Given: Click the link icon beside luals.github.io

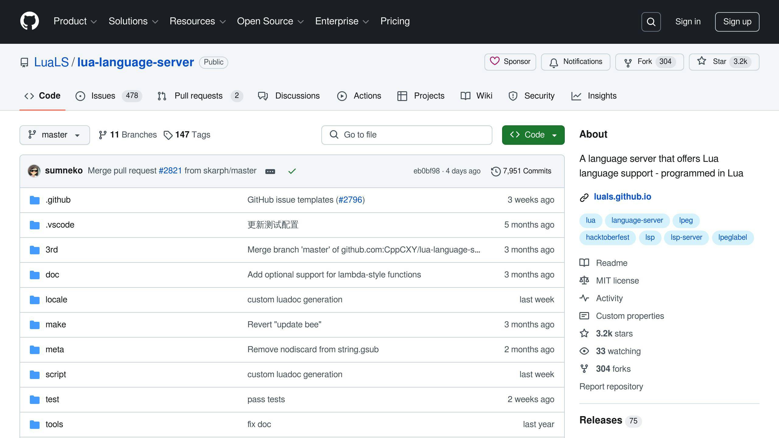Looking at the screenshot, I should pyautogui.click(x=584, y=197).
